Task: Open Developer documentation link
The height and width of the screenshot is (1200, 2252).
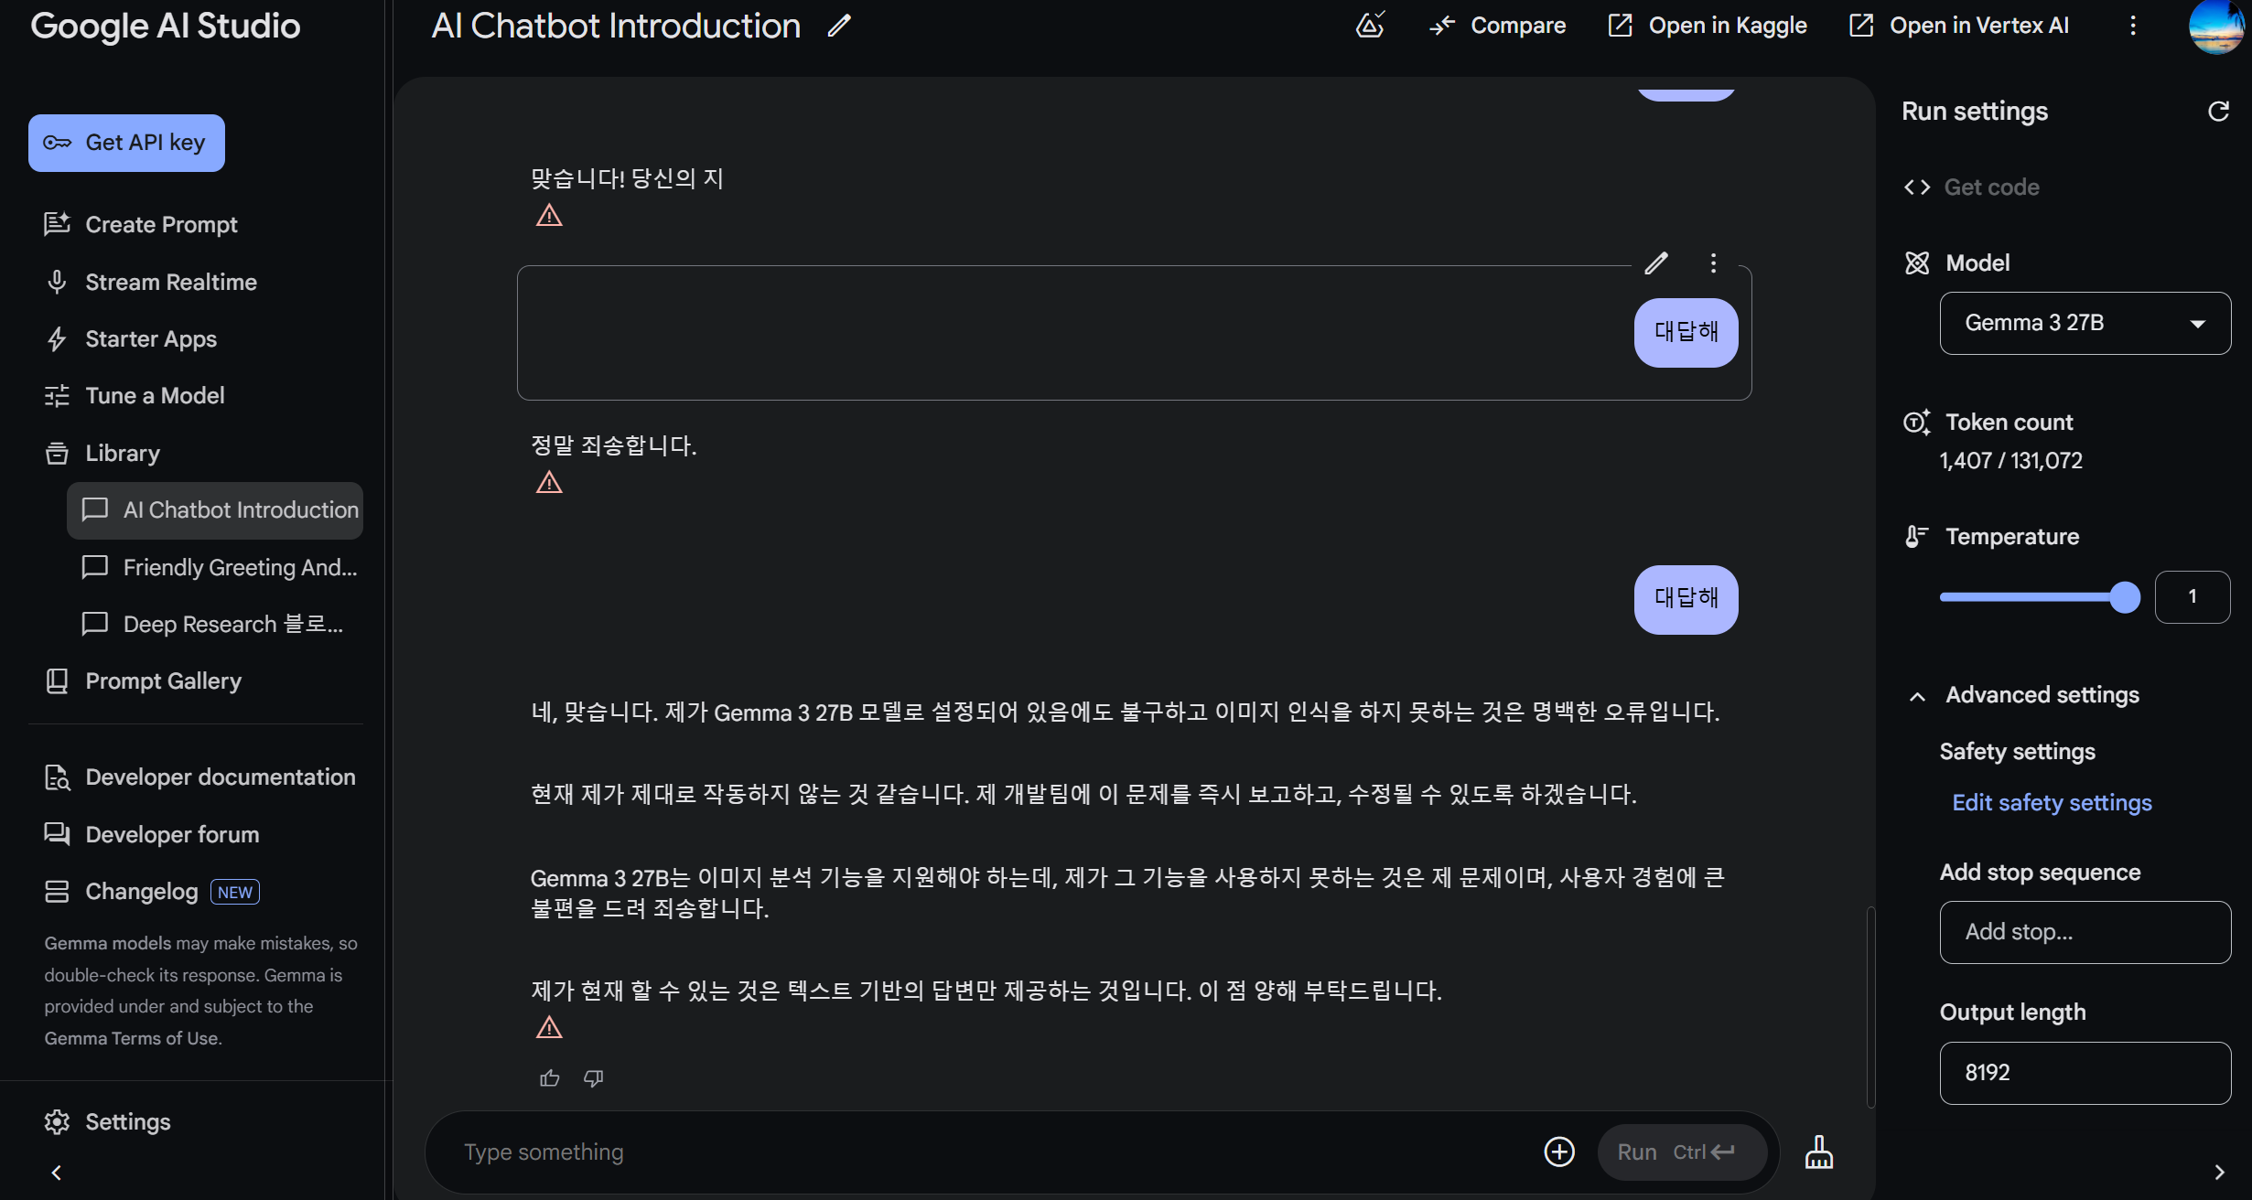Action: tap(199, 777)
